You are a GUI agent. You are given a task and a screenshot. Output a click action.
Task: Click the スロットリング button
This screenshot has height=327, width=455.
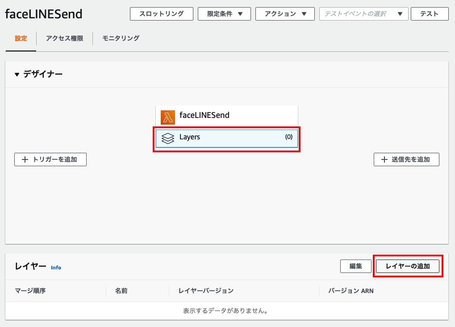(x=162, y=14)
